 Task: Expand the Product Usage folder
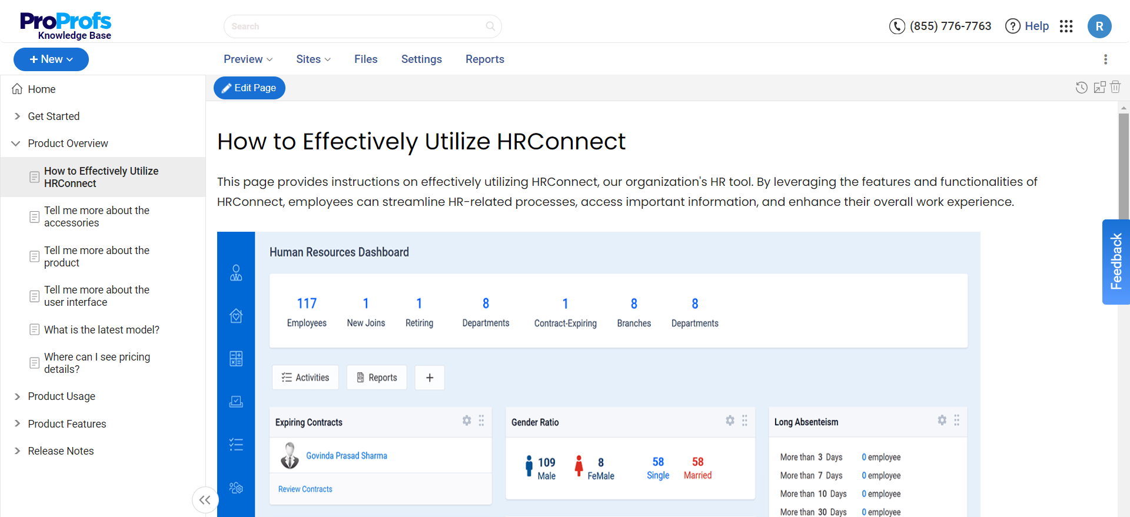(x=17, y=396)
